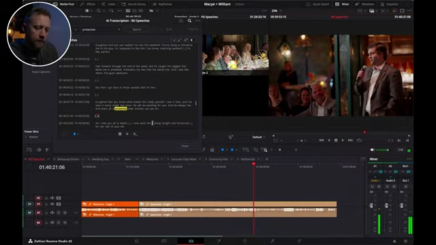
Task: Select the RD Speeches timeline tab
Action: [x=36, y=159]
